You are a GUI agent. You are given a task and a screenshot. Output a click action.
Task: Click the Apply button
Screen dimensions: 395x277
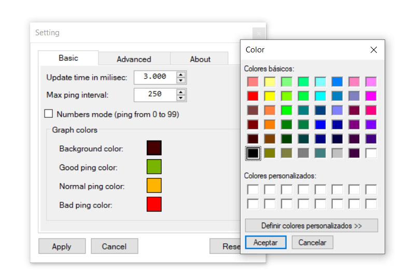pyautogui.click(x=62, y=246)
